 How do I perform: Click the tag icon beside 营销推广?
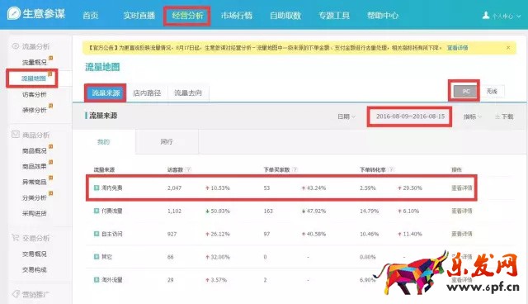click(x=16, y=294)
